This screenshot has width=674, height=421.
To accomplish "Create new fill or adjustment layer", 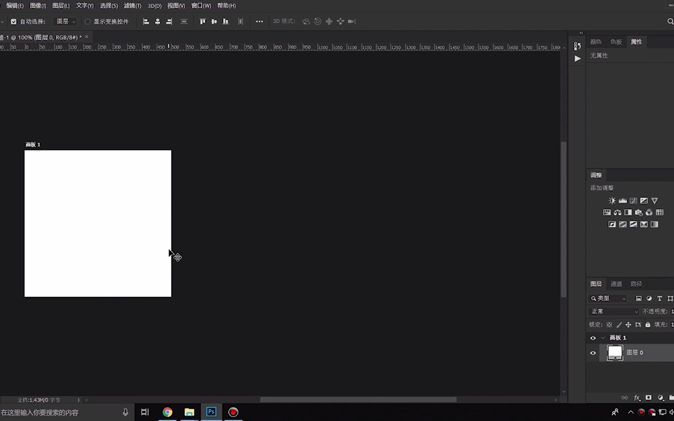I will [660, 398].
